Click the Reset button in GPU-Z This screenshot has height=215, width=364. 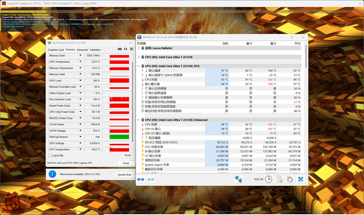(128, 155)
